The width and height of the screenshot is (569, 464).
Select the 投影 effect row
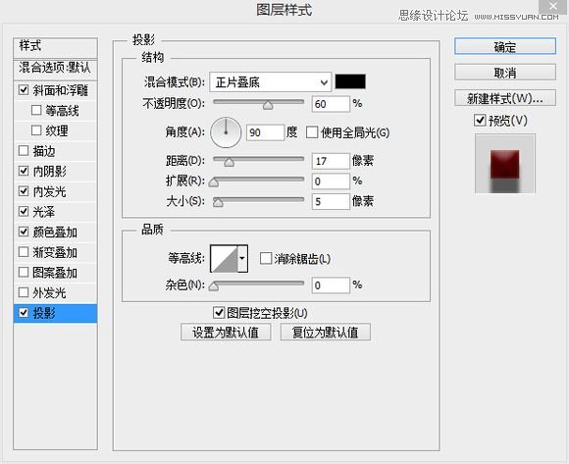click(55, 313)
